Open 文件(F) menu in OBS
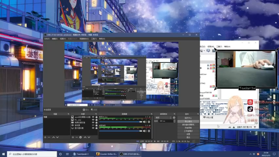The height and width of the screenshot is (157, 279). (47, 39)
